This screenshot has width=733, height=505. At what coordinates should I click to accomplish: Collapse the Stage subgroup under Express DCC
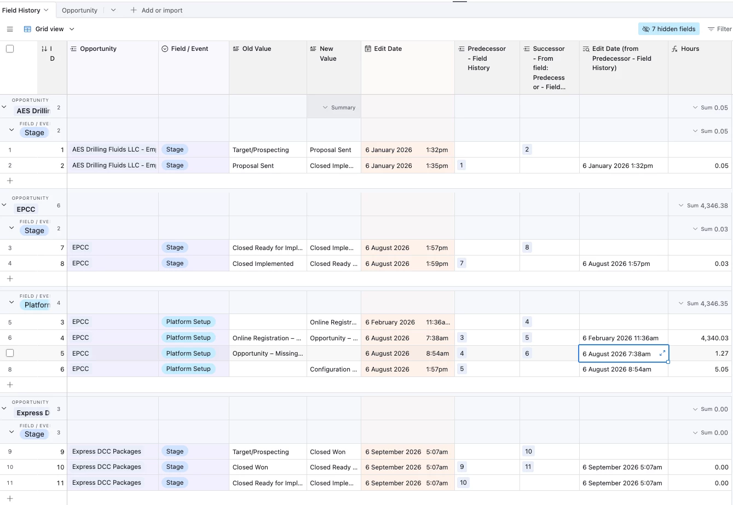pos(11,432)
